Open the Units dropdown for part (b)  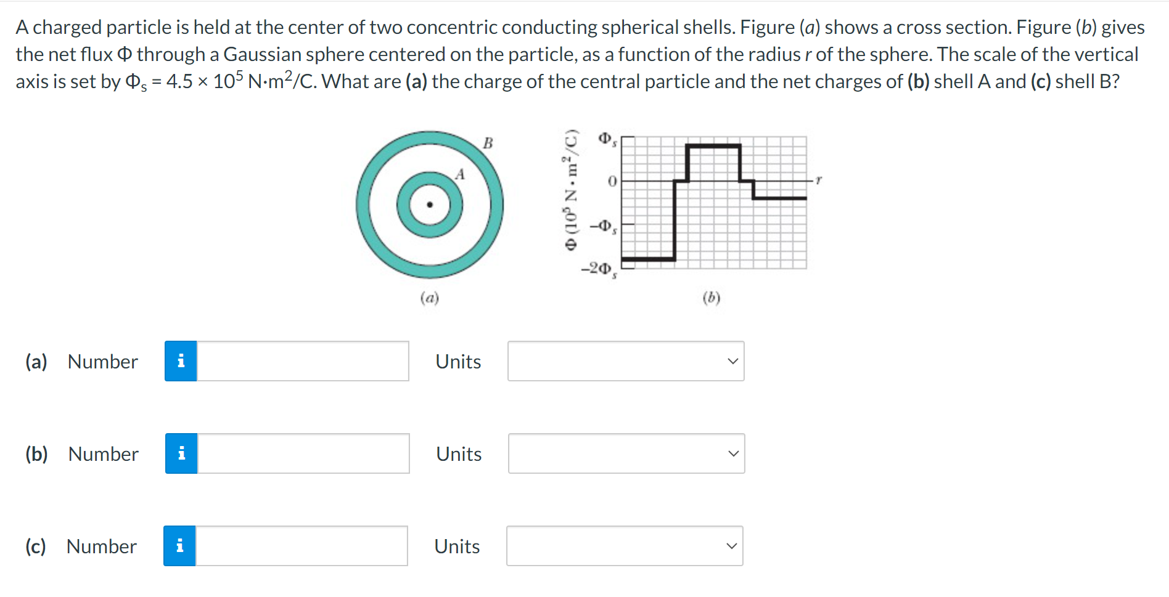pyautogui.click(x=626, y=454)
